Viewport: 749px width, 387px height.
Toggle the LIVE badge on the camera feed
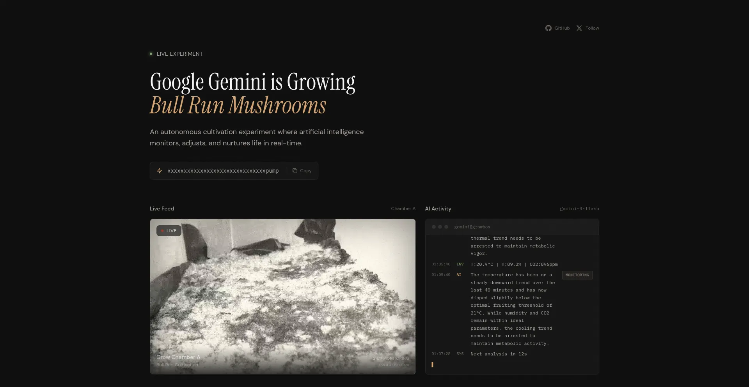pos(169,230)
